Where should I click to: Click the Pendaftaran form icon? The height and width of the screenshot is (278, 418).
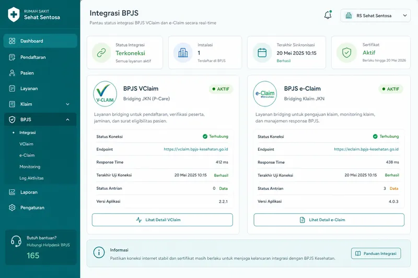[x=12, y=57]
